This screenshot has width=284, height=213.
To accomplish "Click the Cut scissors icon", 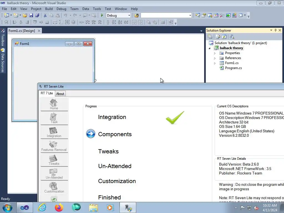I will pyautogui.click(x=45, y=16).
